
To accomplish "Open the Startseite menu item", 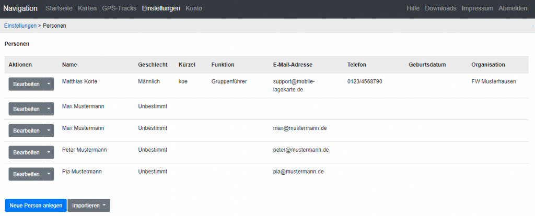I will pos(59,8).
